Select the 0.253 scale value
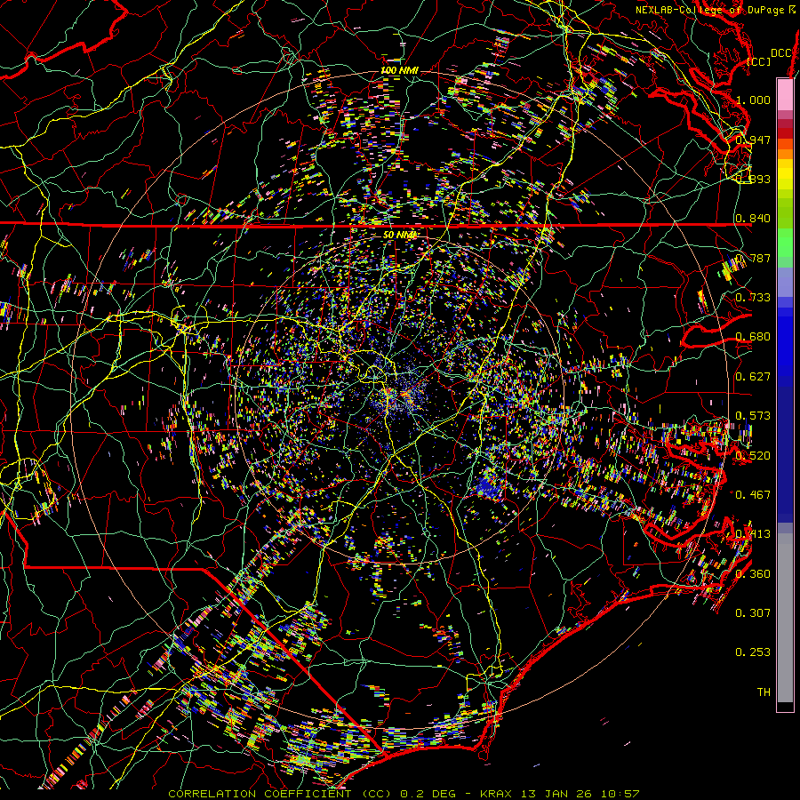The width and height of the screenshot is (800, 800). pos(753,652)
